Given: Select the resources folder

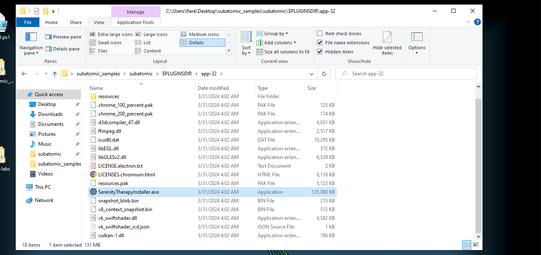Looking at the screenshot, I should [x=109, y=96].
